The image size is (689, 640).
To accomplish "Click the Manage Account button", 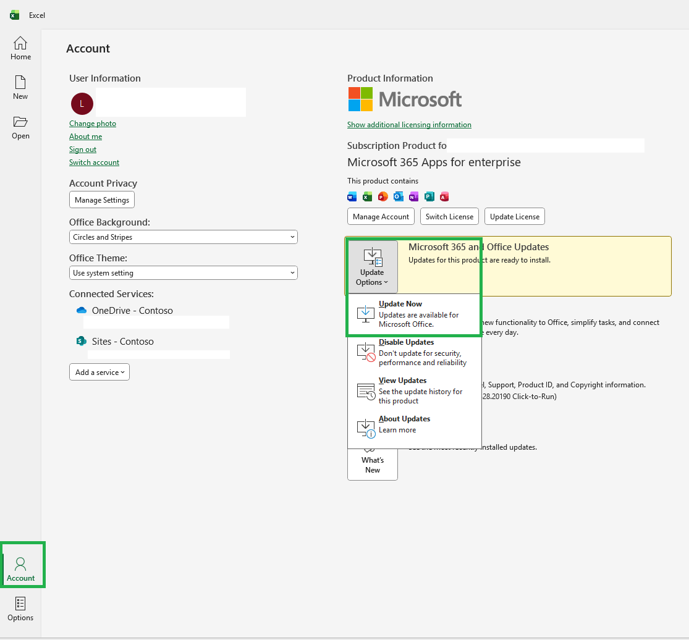I will tap(381, 217).
